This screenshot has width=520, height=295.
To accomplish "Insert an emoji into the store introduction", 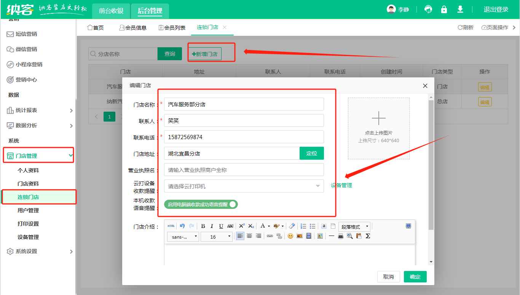I will (x=290, y=236).
